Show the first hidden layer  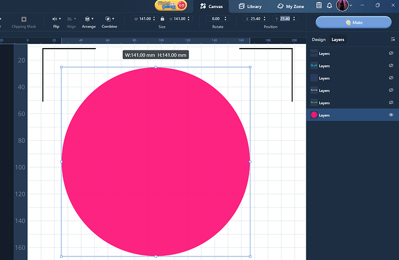(x=391, y=53)
